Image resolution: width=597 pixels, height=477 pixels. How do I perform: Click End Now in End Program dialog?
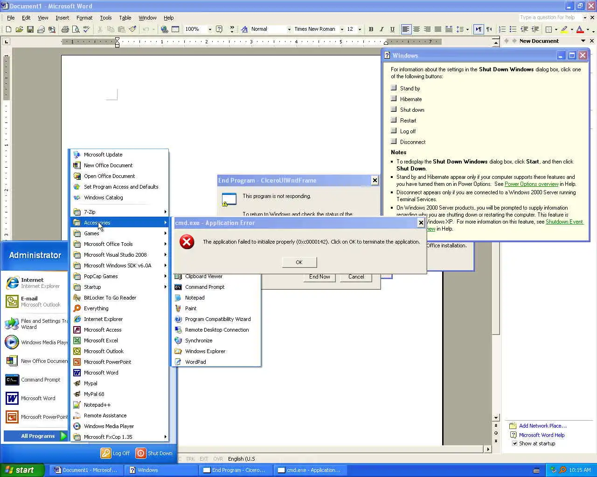click(319, 277)
